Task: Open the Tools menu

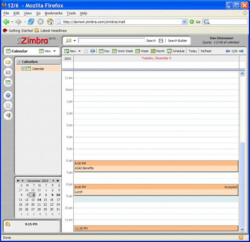Action: pyautogui.click(x=71, y=13)
